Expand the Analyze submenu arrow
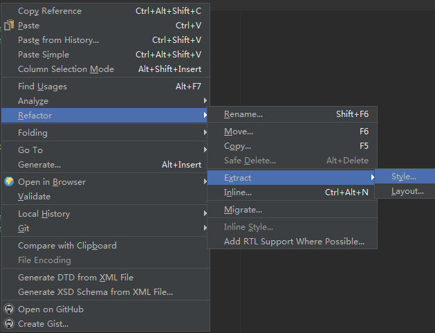 (205, 100)
